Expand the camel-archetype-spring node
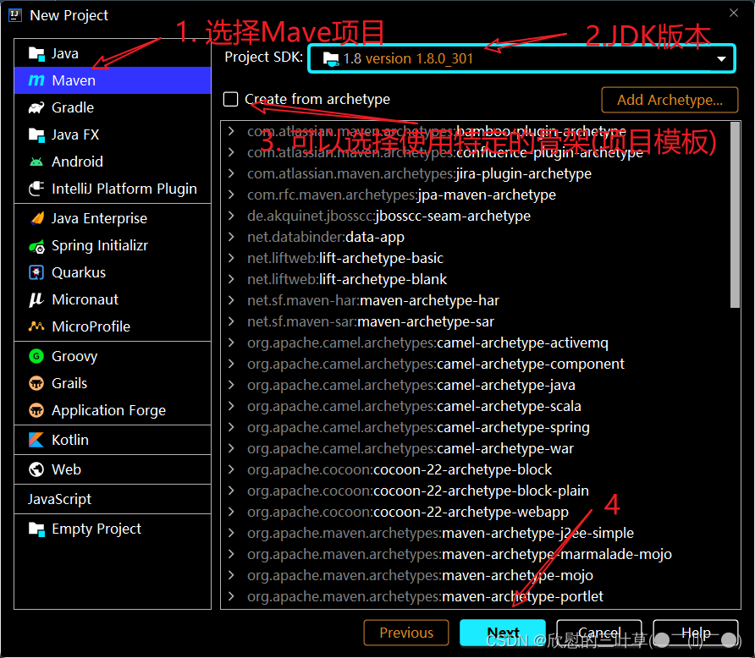 pyautogui.click(x=232, y=427)
